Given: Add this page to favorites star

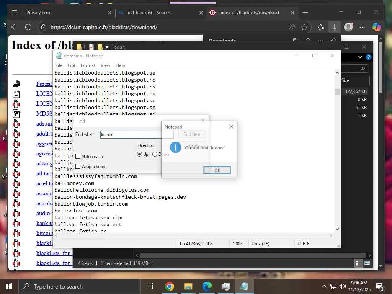Looking at the screenshot, I should [304, 27].
